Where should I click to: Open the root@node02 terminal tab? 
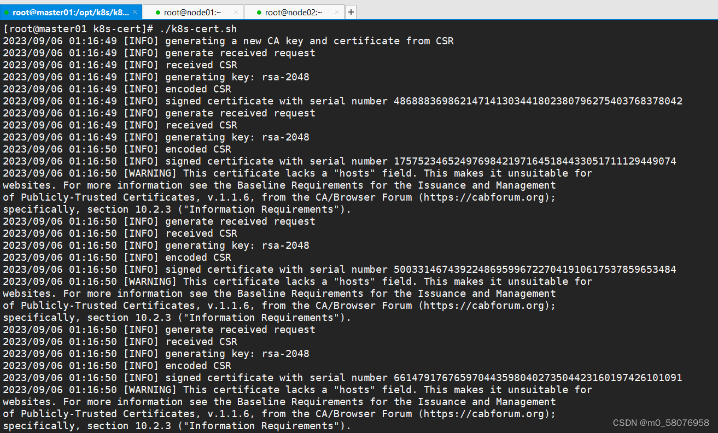click(x=294, y=12)
